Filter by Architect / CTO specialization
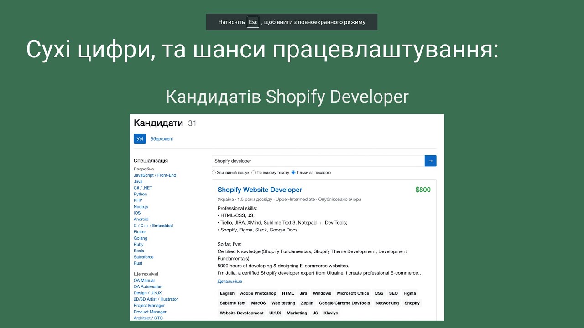The height and width of the screenshot is (328, 584). click(148, 318)
